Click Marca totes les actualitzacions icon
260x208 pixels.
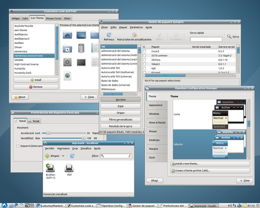click(x=134, y=35)
